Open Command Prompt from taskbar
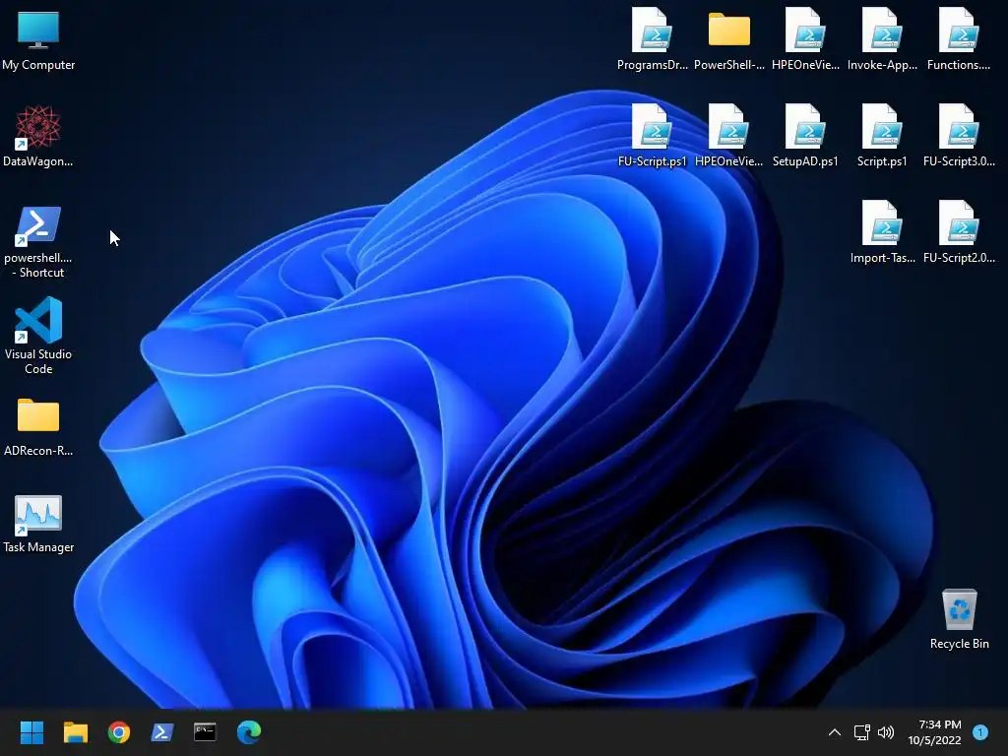 click(x=205, y=732)
